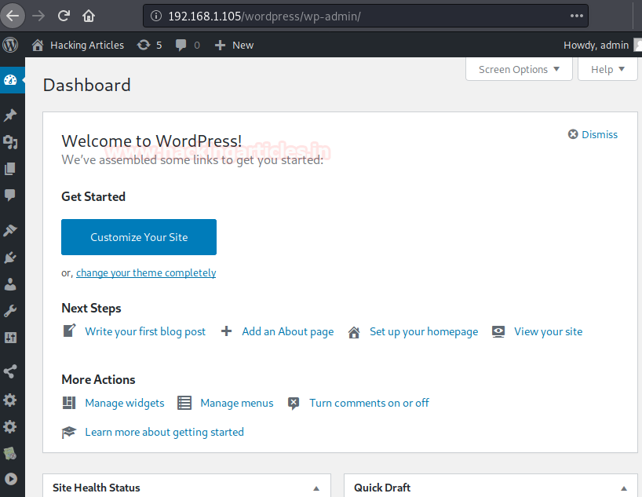642x497 pixels.
Task: Click the browser back arrow
Action: tap(13, 16)
